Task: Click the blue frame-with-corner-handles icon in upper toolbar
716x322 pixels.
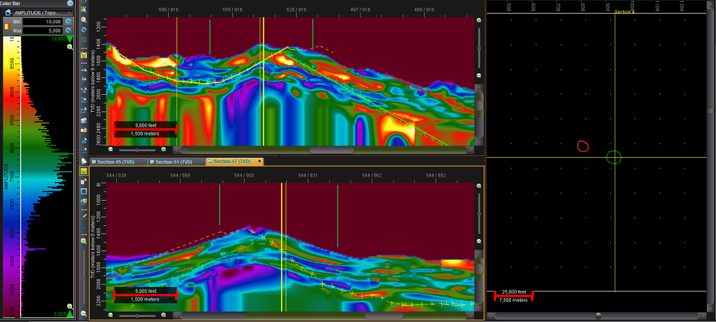Action: point(84,110)
